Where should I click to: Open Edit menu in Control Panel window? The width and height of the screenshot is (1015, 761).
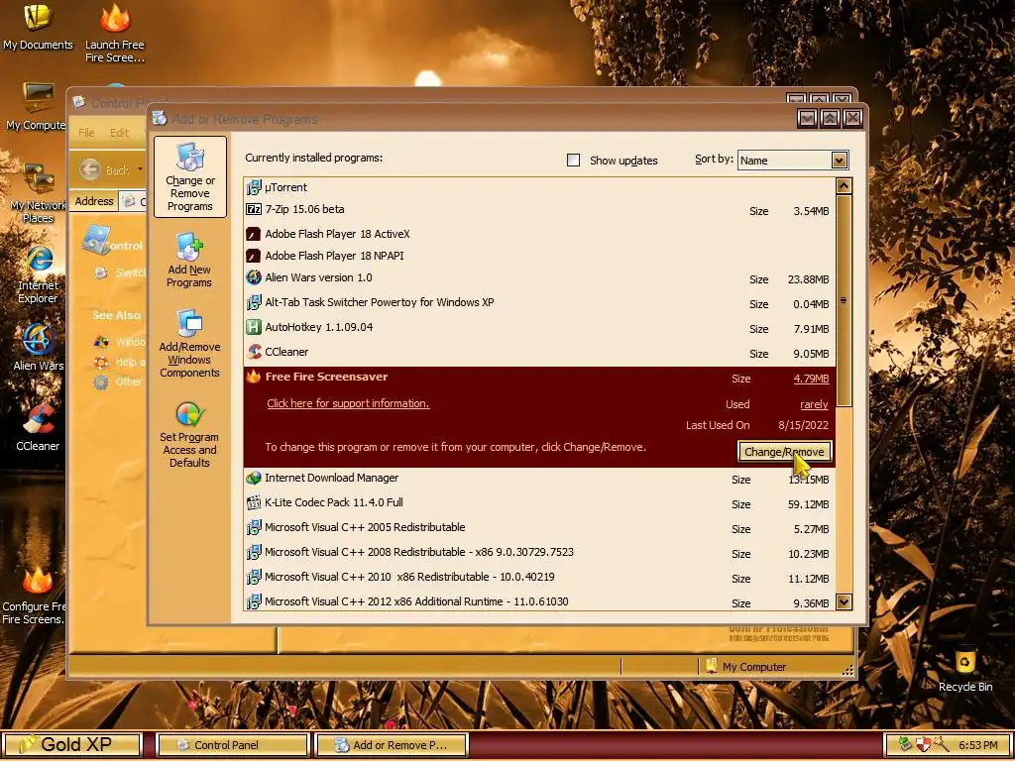pyautogui.click(x=119, y=133)
